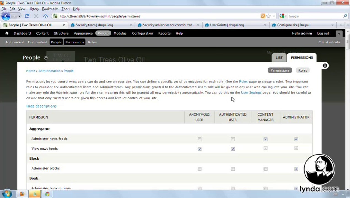Screen dimensions: 350x198
Task: Click the vertical page scrollbar
Action: tap(348, 110)
